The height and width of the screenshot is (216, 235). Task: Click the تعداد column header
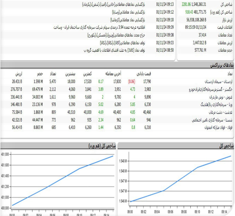tap(53, 74)
